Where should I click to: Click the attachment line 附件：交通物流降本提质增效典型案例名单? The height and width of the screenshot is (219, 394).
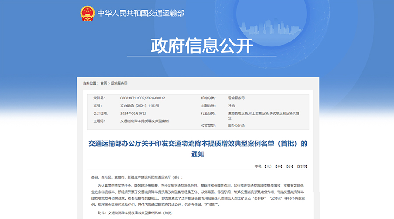tap(135, 213)
